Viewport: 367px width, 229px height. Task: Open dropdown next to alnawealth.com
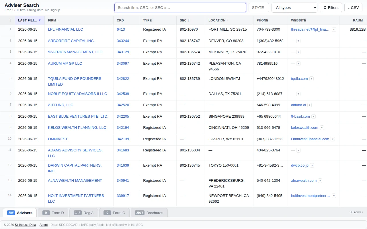coord(320,181)
